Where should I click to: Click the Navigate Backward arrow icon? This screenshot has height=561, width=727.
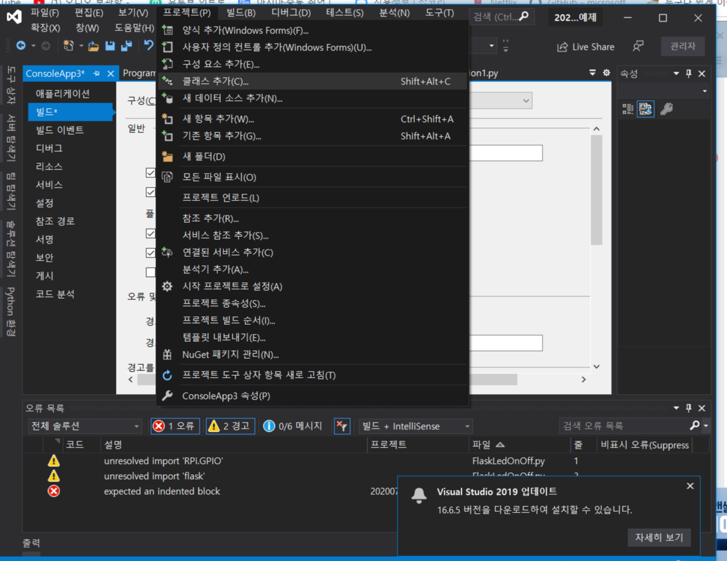tap(21, 46)
